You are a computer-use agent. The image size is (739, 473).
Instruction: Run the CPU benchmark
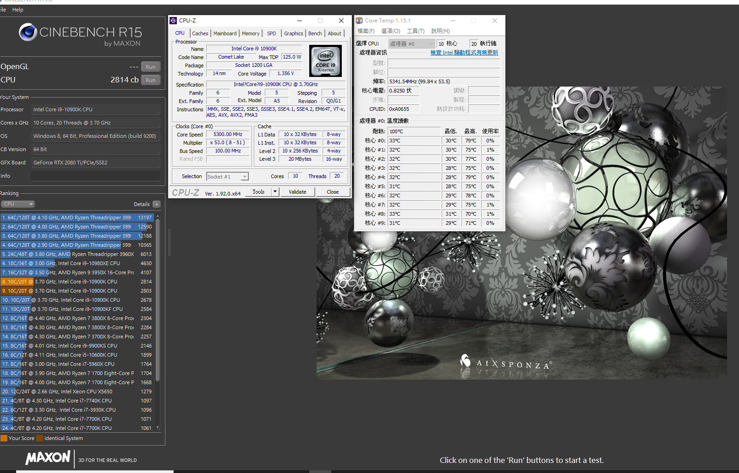point(151,80)
